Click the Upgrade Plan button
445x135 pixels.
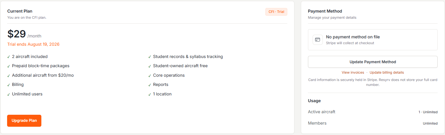tap(24, 121)
